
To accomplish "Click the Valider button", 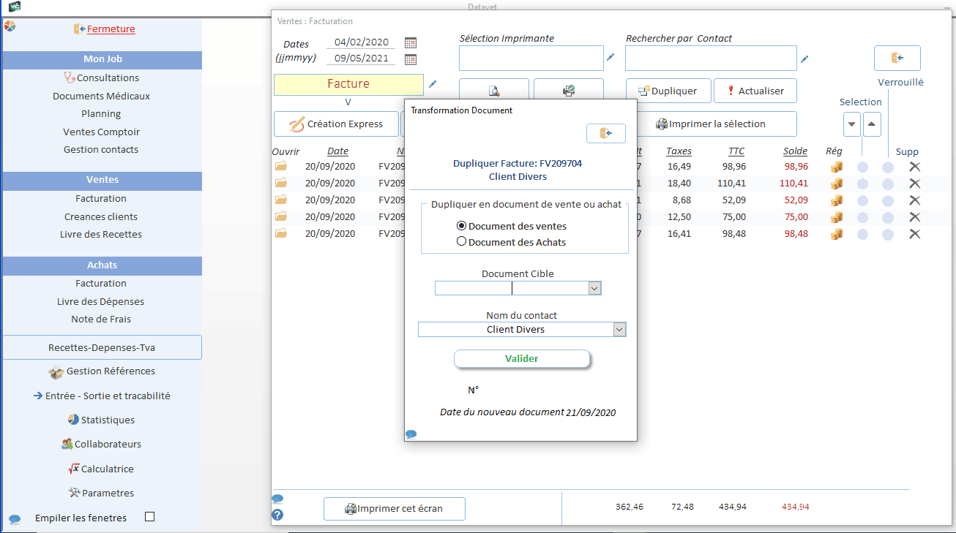I will [522, 359].
